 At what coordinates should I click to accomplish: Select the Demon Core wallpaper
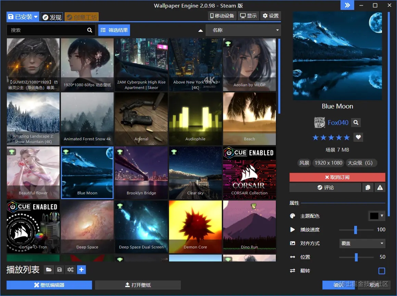coord(195,227)
